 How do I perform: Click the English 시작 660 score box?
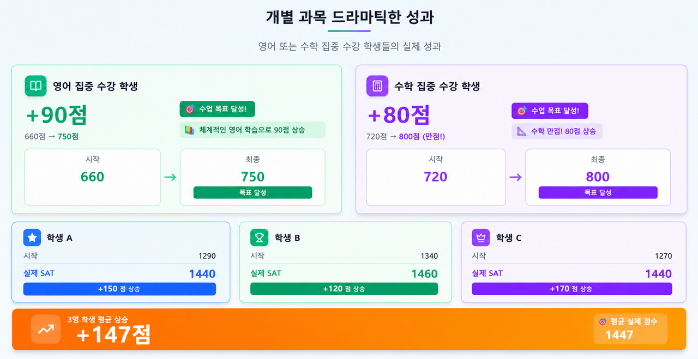click(x=93, y=177)
